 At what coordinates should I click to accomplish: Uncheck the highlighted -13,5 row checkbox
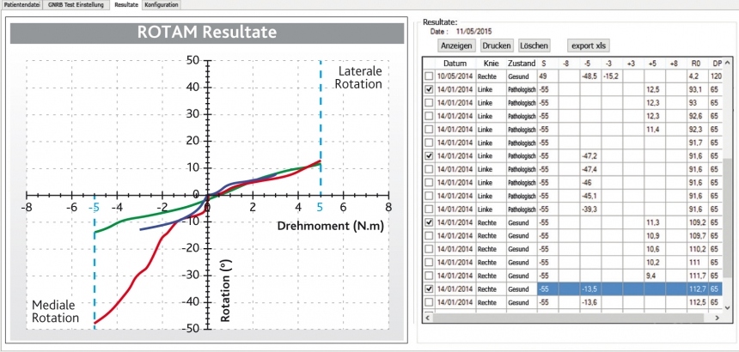(x=429, y=289)
